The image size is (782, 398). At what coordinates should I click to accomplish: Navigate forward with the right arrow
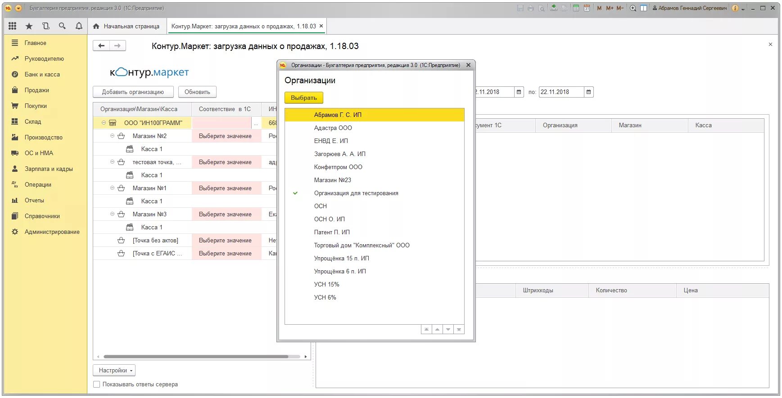pyautogui.click(x=118, y=45)
